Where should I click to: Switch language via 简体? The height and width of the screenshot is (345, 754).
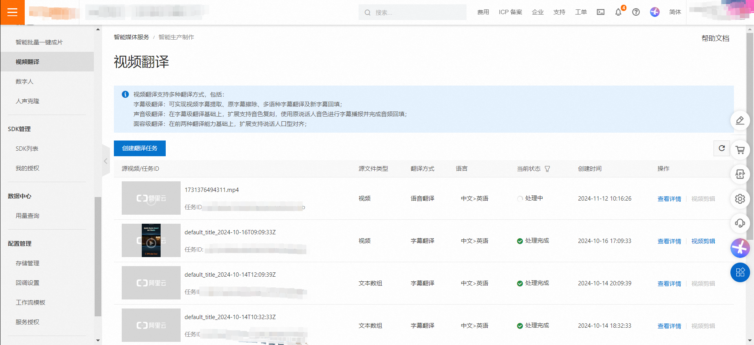coord(675,12)
